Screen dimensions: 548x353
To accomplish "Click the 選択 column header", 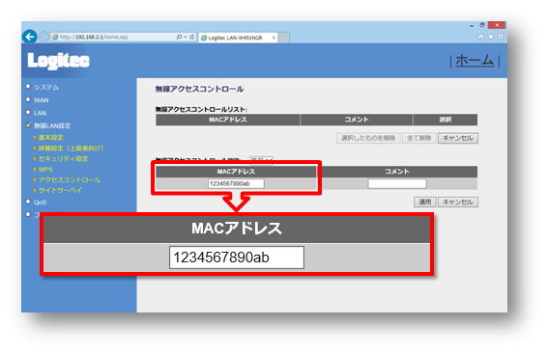I will tap(446, 120).
